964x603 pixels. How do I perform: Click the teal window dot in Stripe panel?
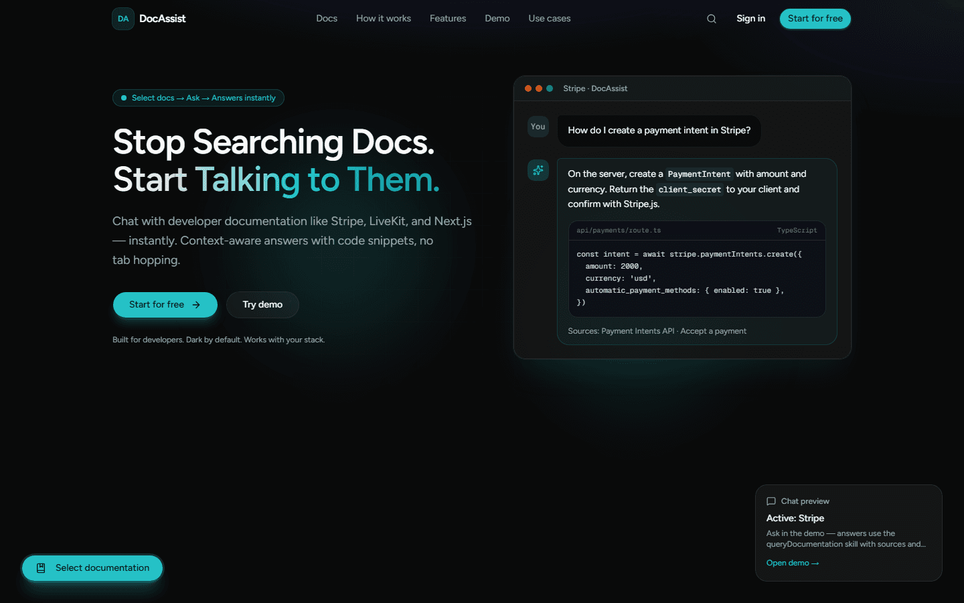550,88
